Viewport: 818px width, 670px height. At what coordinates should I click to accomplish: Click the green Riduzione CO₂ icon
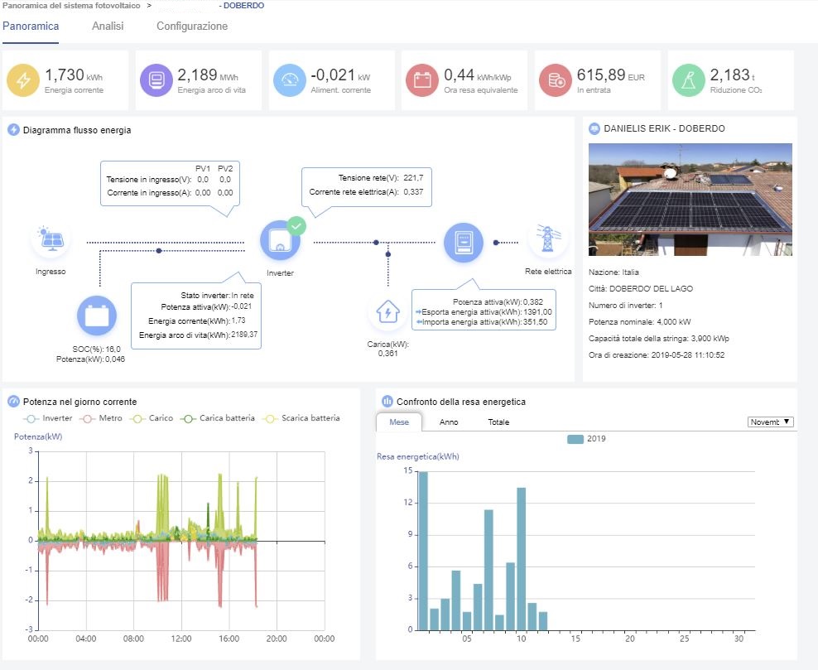pos(688,80)
